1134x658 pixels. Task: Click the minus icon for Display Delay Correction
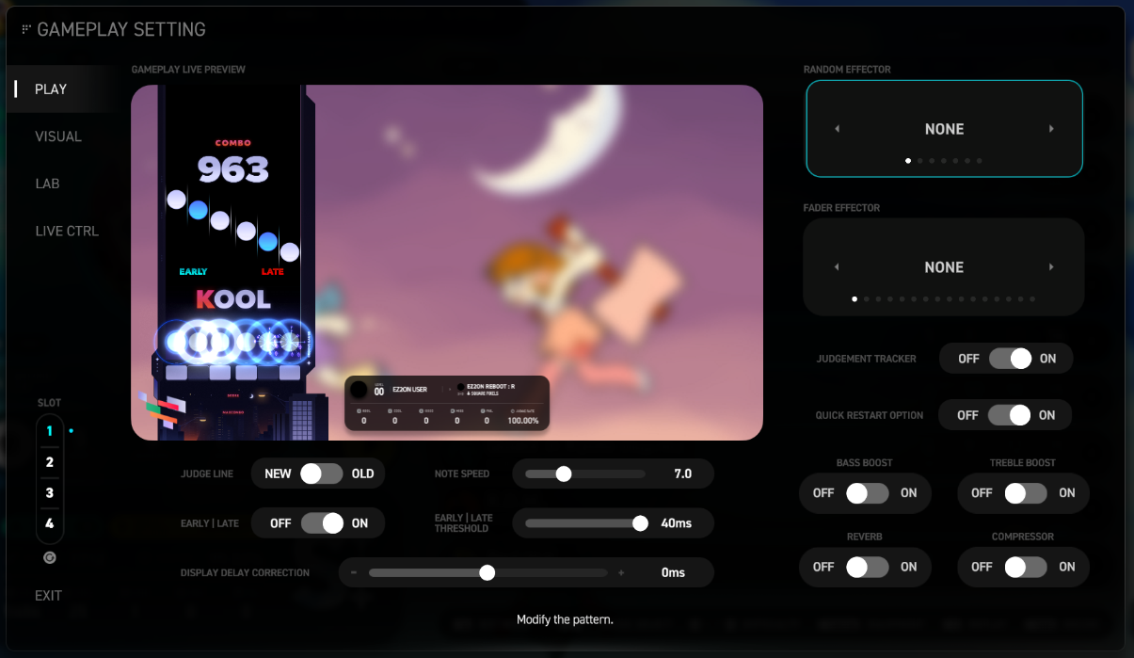(354, 572)
